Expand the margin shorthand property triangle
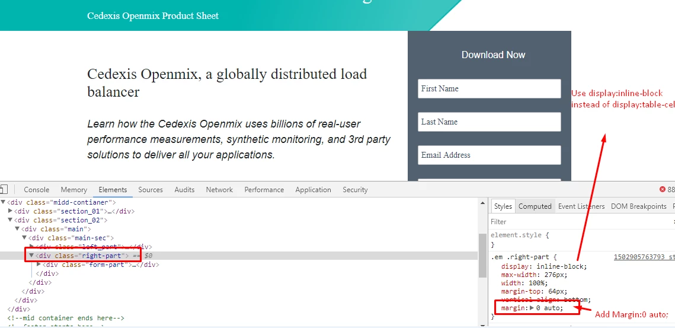Viewport: 675px width, 328px height. 532,308
